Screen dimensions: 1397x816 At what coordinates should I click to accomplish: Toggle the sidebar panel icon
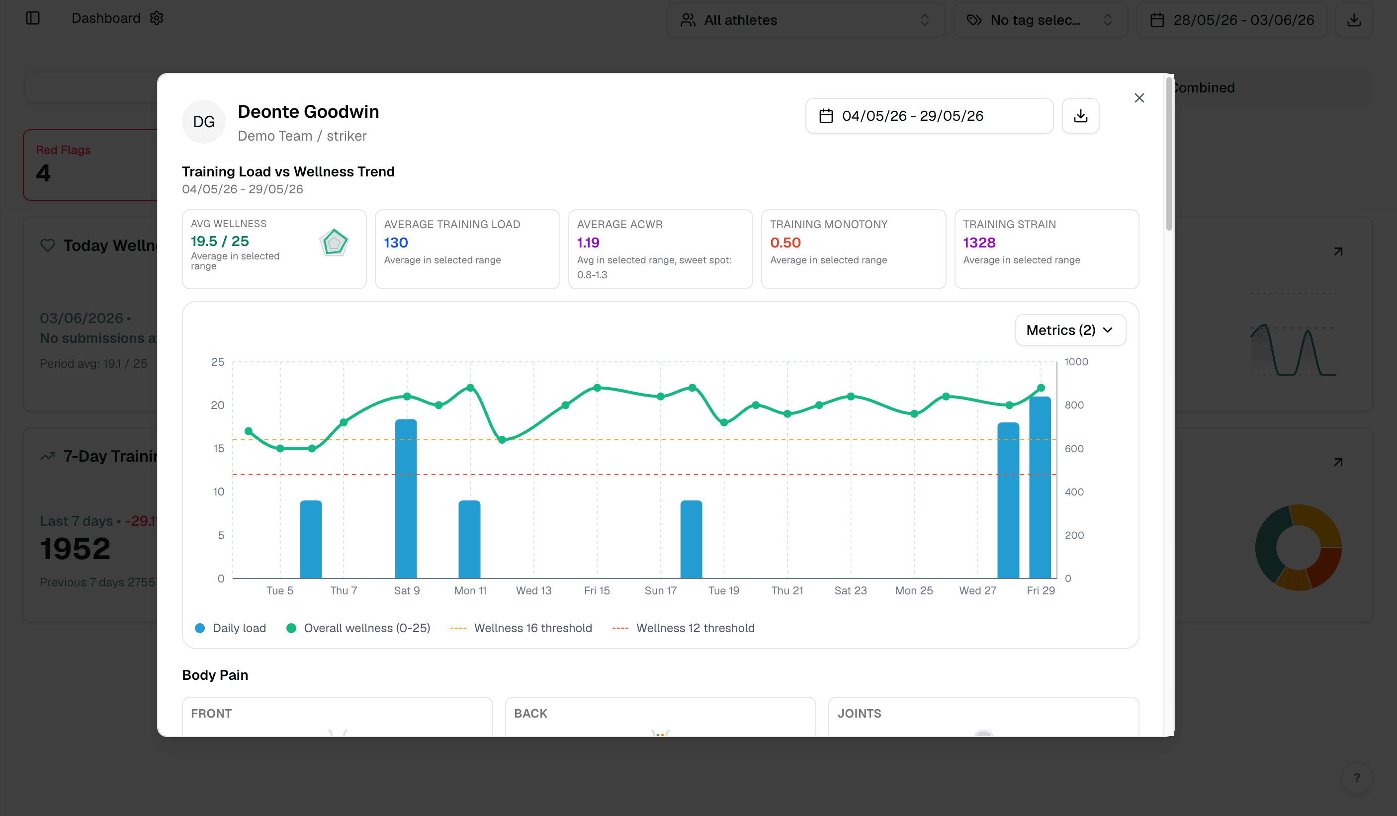click(x=33, y=18)
